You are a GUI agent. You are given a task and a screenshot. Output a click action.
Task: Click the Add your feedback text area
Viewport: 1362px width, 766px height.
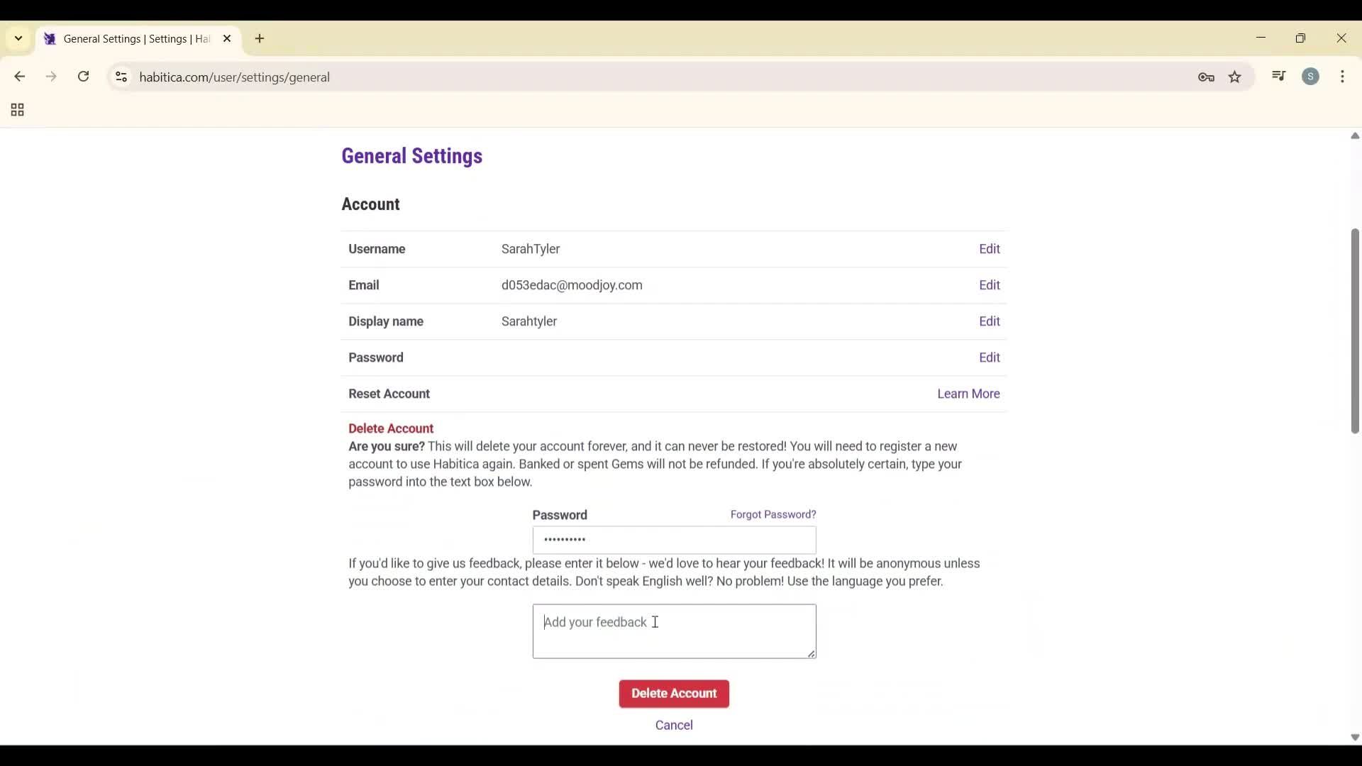[x=674, y=631]
